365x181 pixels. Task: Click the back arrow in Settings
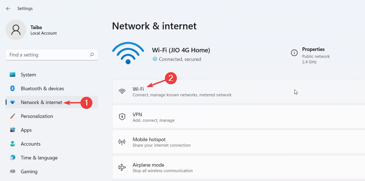click(8, 8)
